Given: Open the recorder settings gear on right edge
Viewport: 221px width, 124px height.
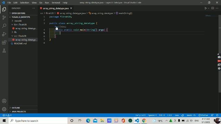Looking at the screenshot, I should (219, 69).
